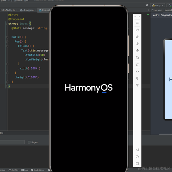The image size is (172, 172).
Task: Minimize the emulator toolbar panel
Action: (x=135, y=16)
